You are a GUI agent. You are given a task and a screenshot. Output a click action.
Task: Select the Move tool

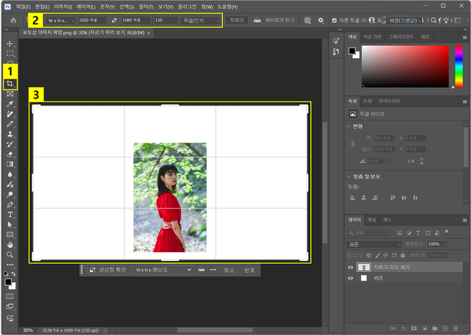(10, 44)
